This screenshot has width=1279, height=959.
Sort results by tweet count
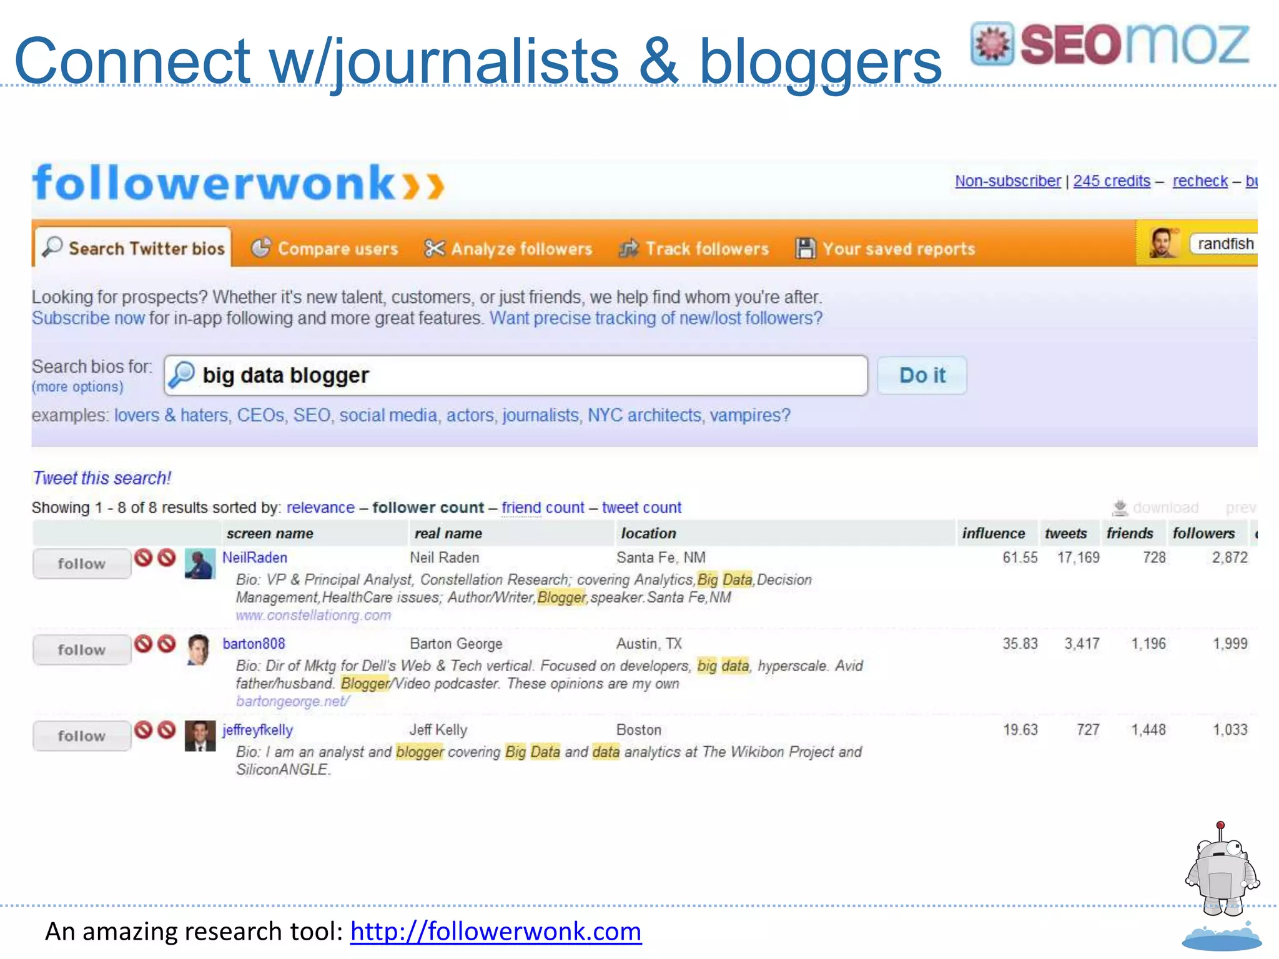[x=641, y=508]
